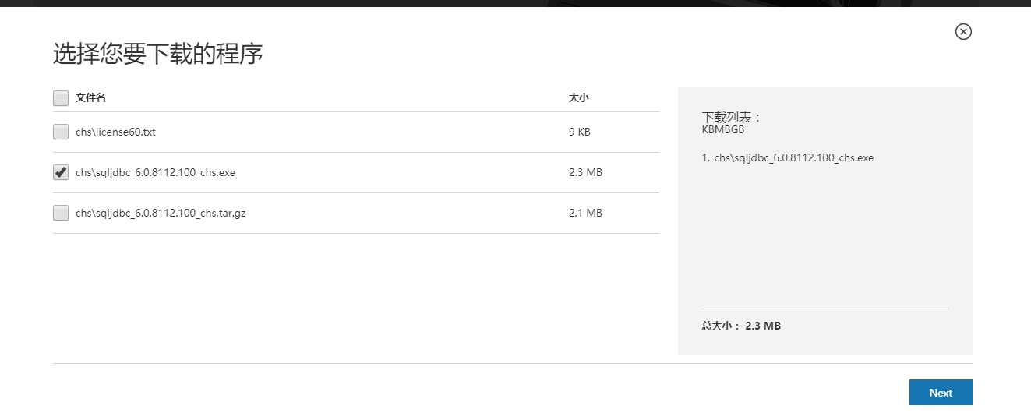The image size is (1031, 420).
Task: Click the chs\license60.txt file name
Action: pos(115,132)
